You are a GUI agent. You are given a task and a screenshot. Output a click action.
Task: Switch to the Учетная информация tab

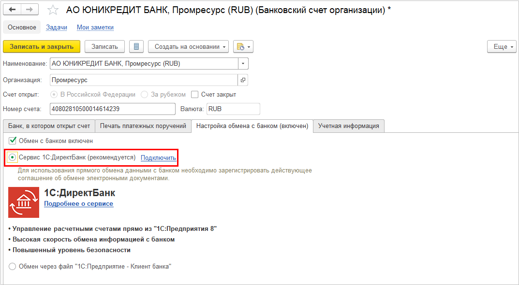349,126
